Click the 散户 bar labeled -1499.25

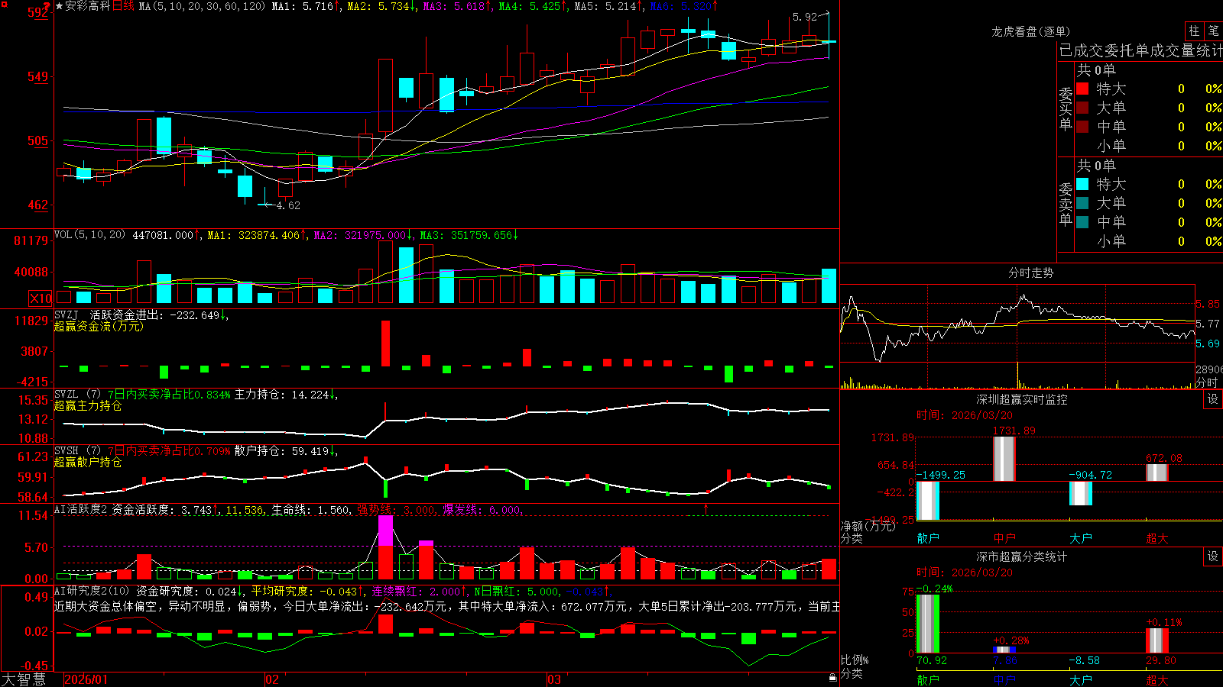[928, 501]
